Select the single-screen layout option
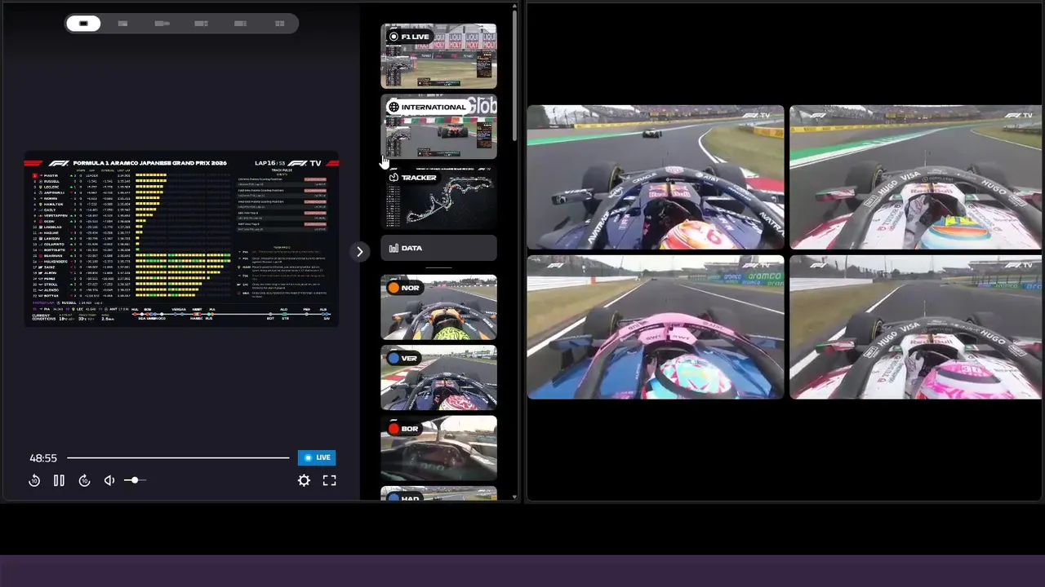This screenshot has height=587, width=1045. [x=83, y=24]
